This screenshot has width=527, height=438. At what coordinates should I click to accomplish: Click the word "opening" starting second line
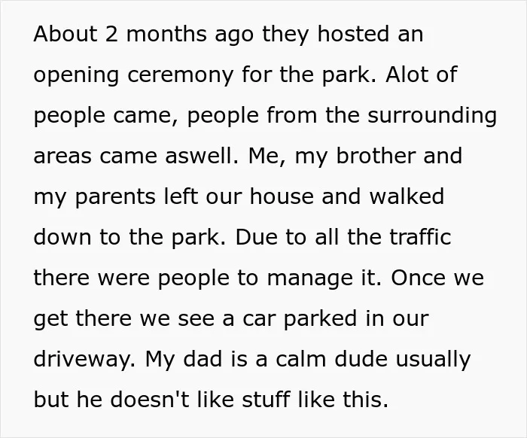click(x=76, y=75)
